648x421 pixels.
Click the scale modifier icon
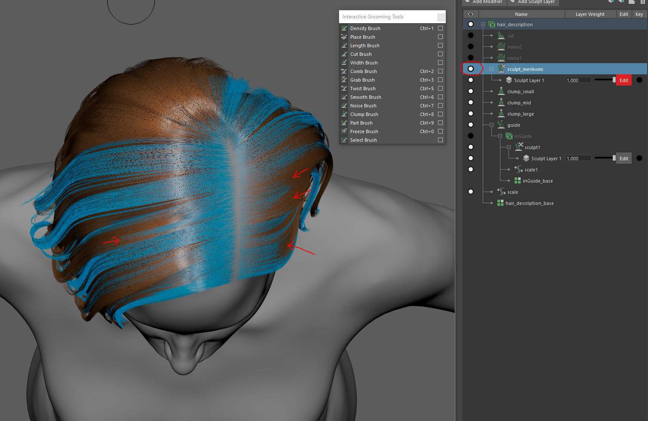[x=501, y=192]
